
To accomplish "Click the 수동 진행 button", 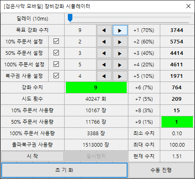I will [161, 170].
